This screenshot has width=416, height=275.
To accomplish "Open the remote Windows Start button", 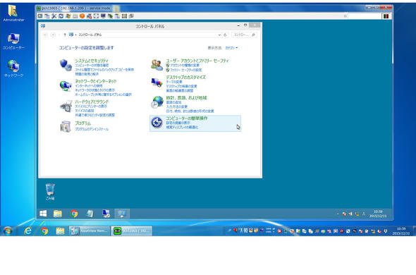I will point(43,214).
